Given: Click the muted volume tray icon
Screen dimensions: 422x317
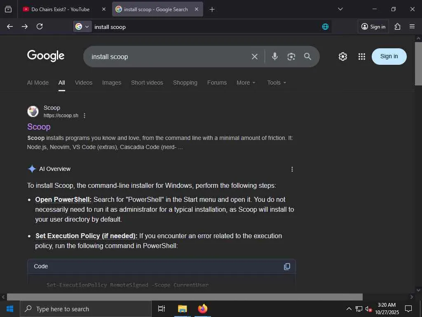Looking at the screenshot, I should tap(368, 309).
